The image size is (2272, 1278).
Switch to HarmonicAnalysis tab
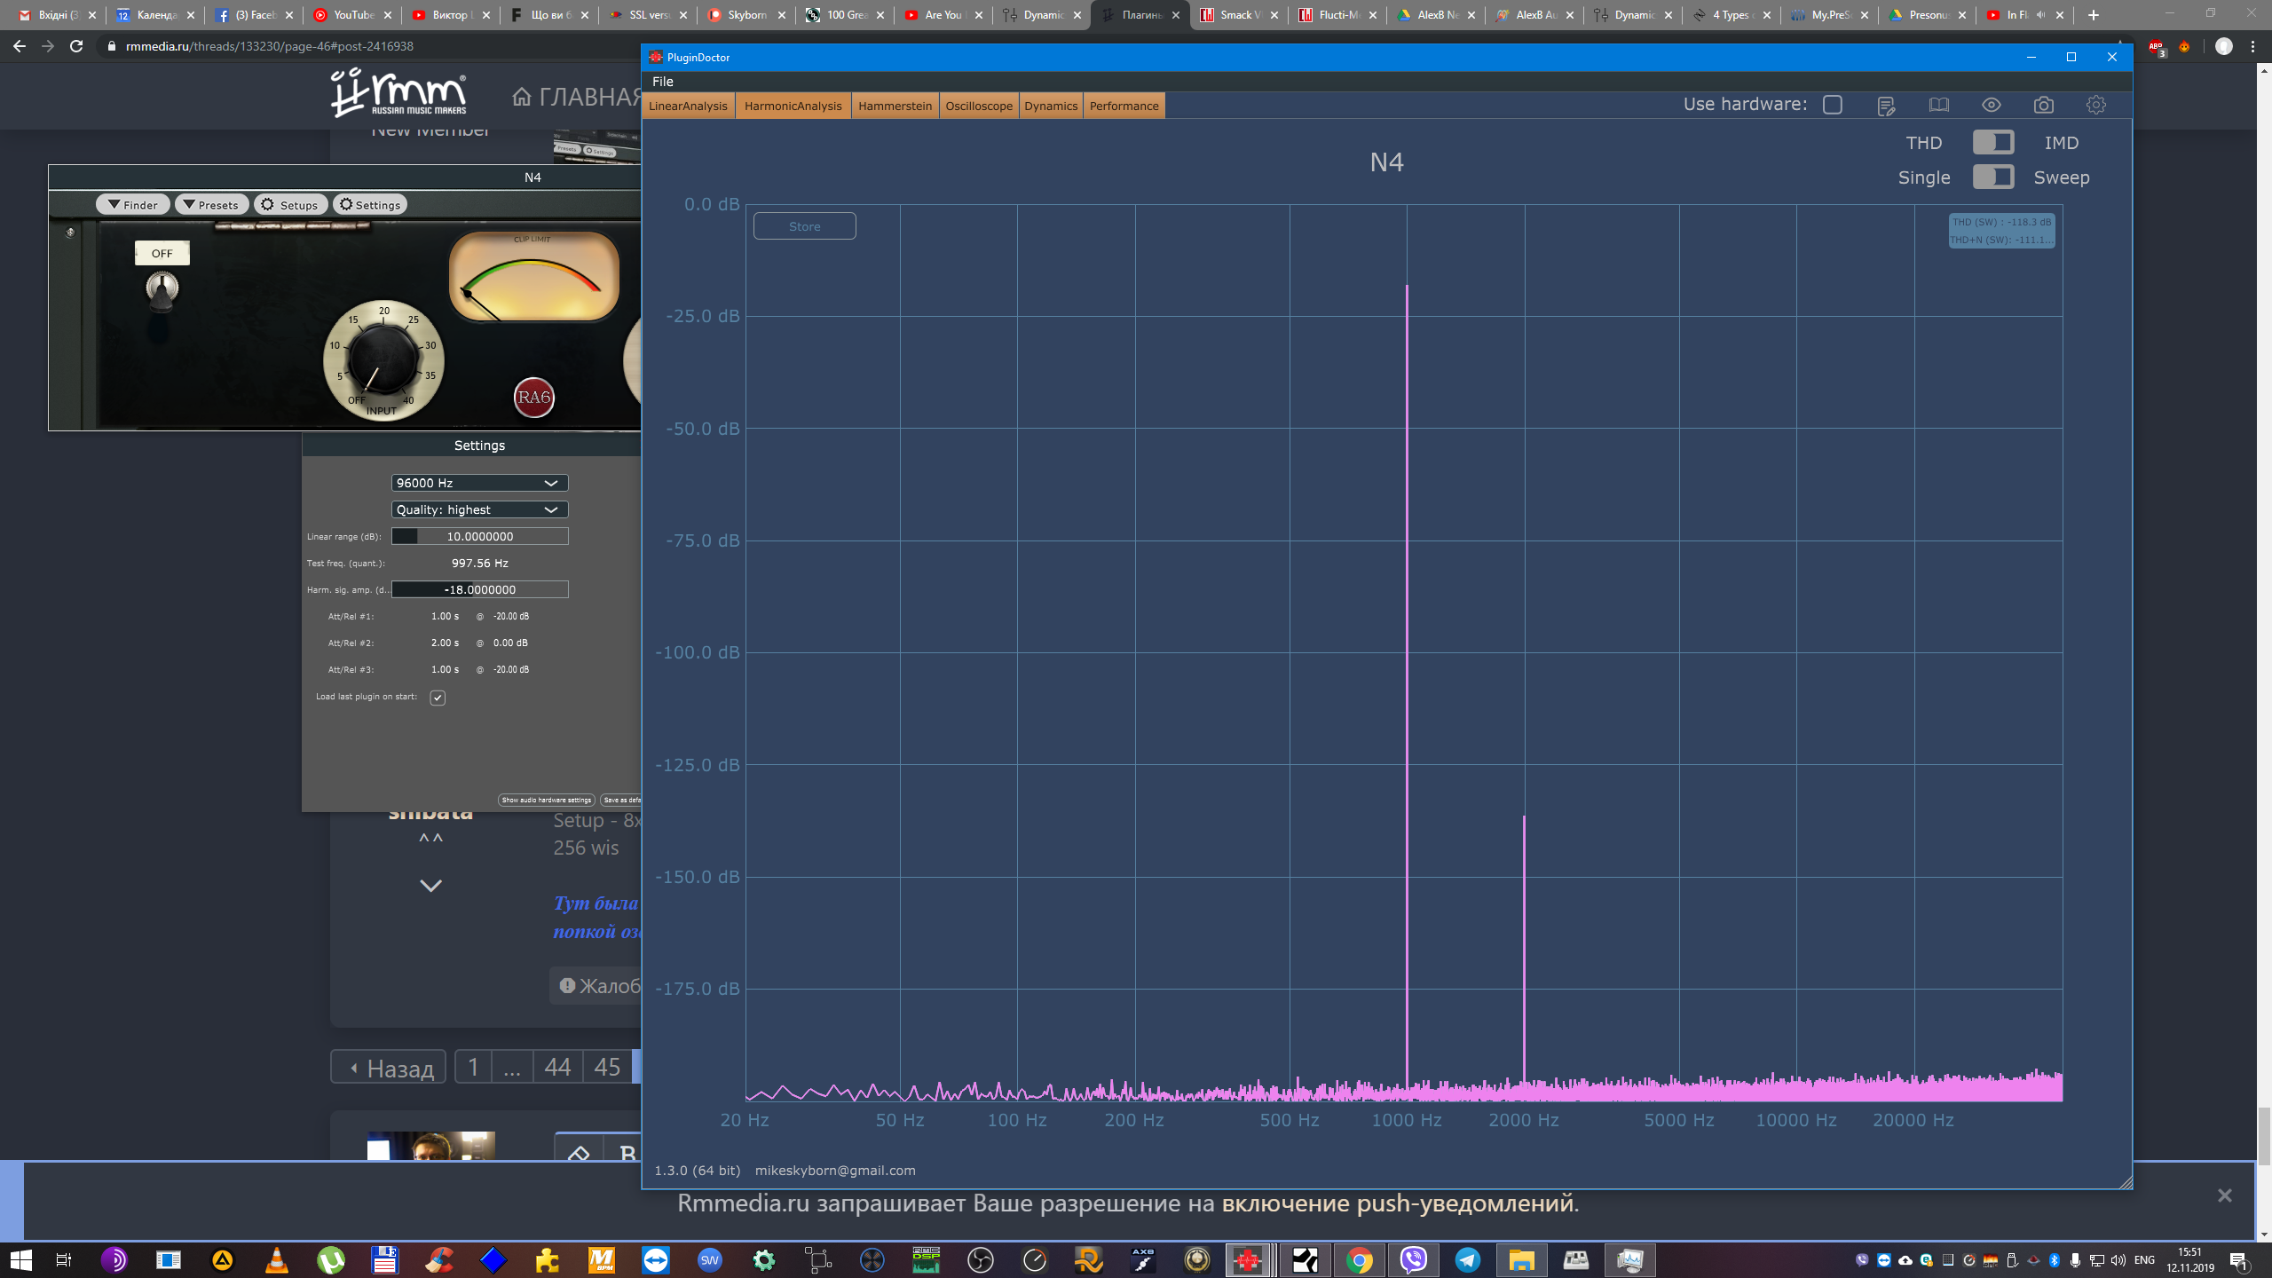pos(793,106)
